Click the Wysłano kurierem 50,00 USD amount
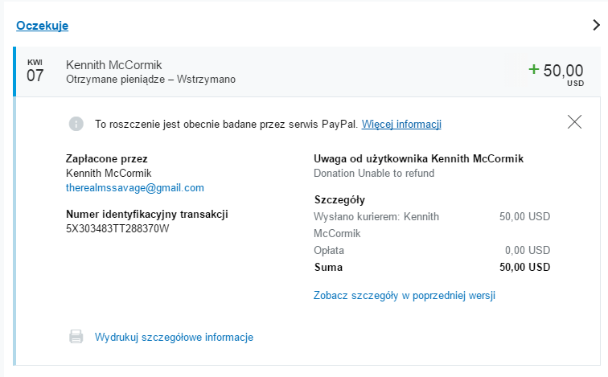Viewport: 608px width, 377px height. click(x=524, y=216)
